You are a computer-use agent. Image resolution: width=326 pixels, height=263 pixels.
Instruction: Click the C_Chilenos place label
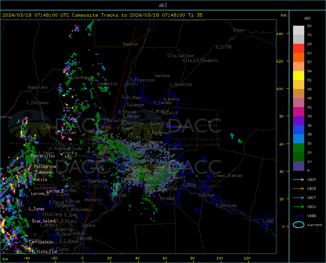pyautogui.click(x=38, y=103)
